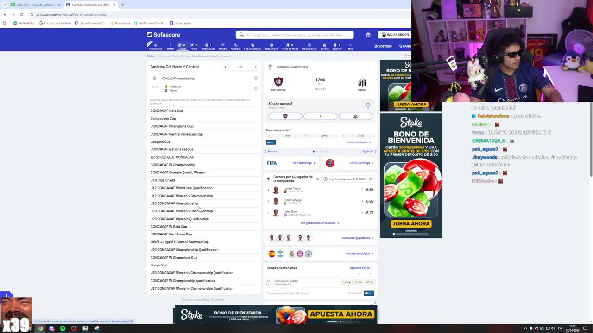
Task: Open World Cup Qual. CONCACAF link
Action: (172, 157)
